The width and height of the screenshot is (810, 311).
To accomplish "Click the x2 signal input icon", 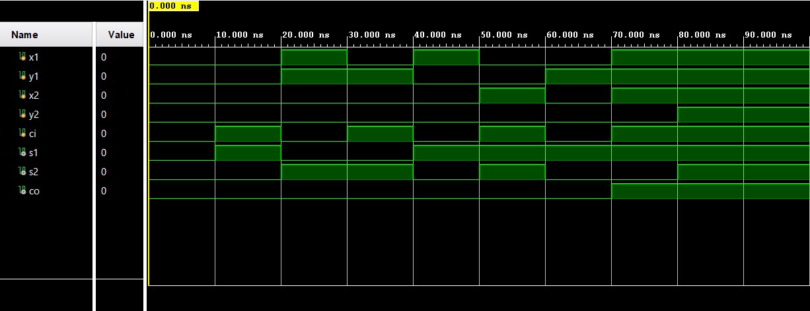I will tap(22, 96).
